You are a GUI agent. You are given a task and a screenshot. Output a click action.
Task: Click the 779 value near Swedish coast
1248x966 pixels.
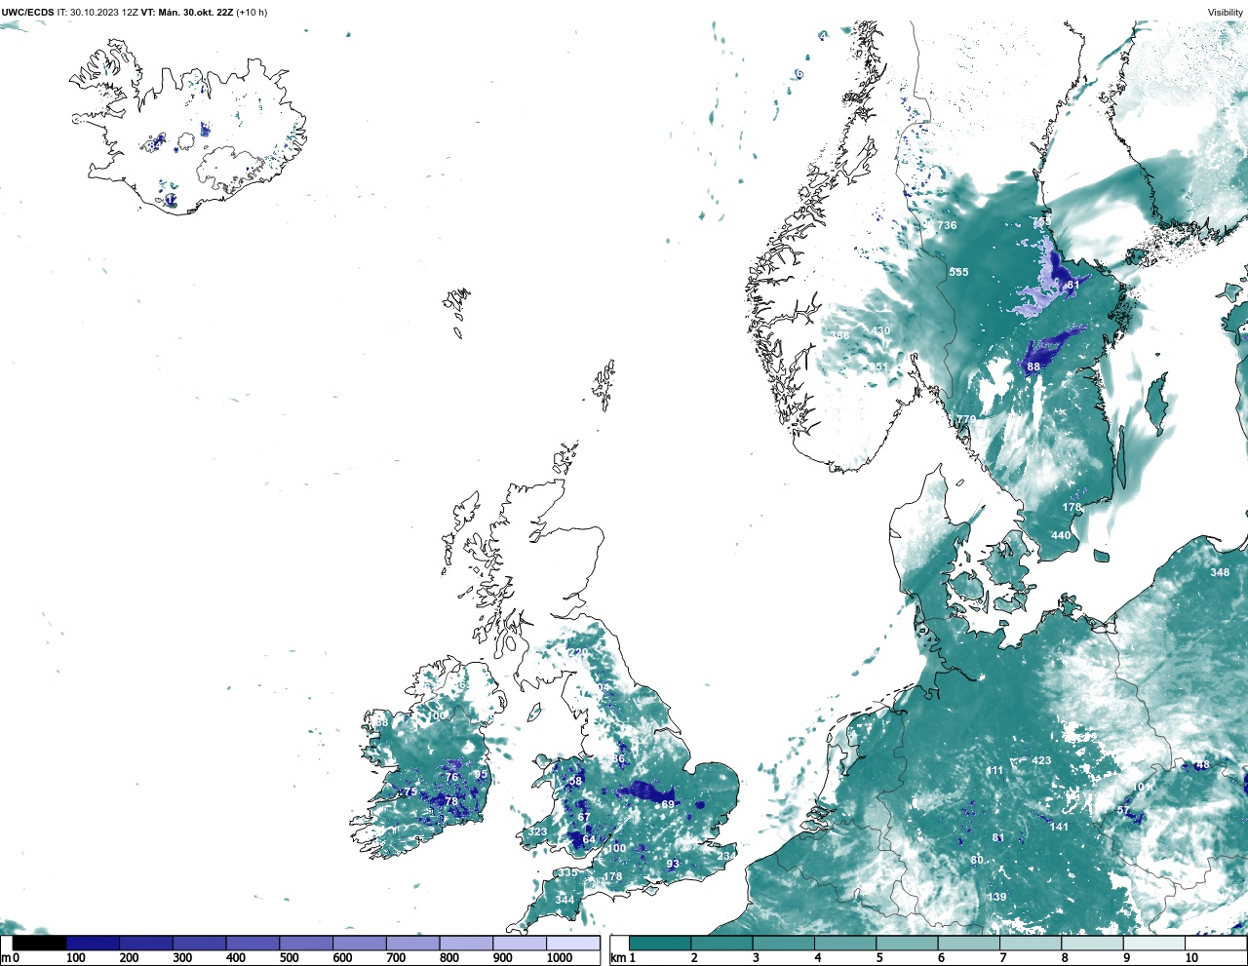(966, 419)
